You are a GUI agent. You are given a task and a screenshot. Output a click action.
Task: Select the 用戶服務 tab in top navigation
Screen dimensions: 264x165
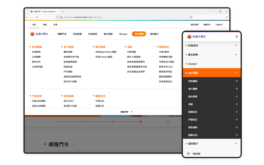click(x=139, y=34)
